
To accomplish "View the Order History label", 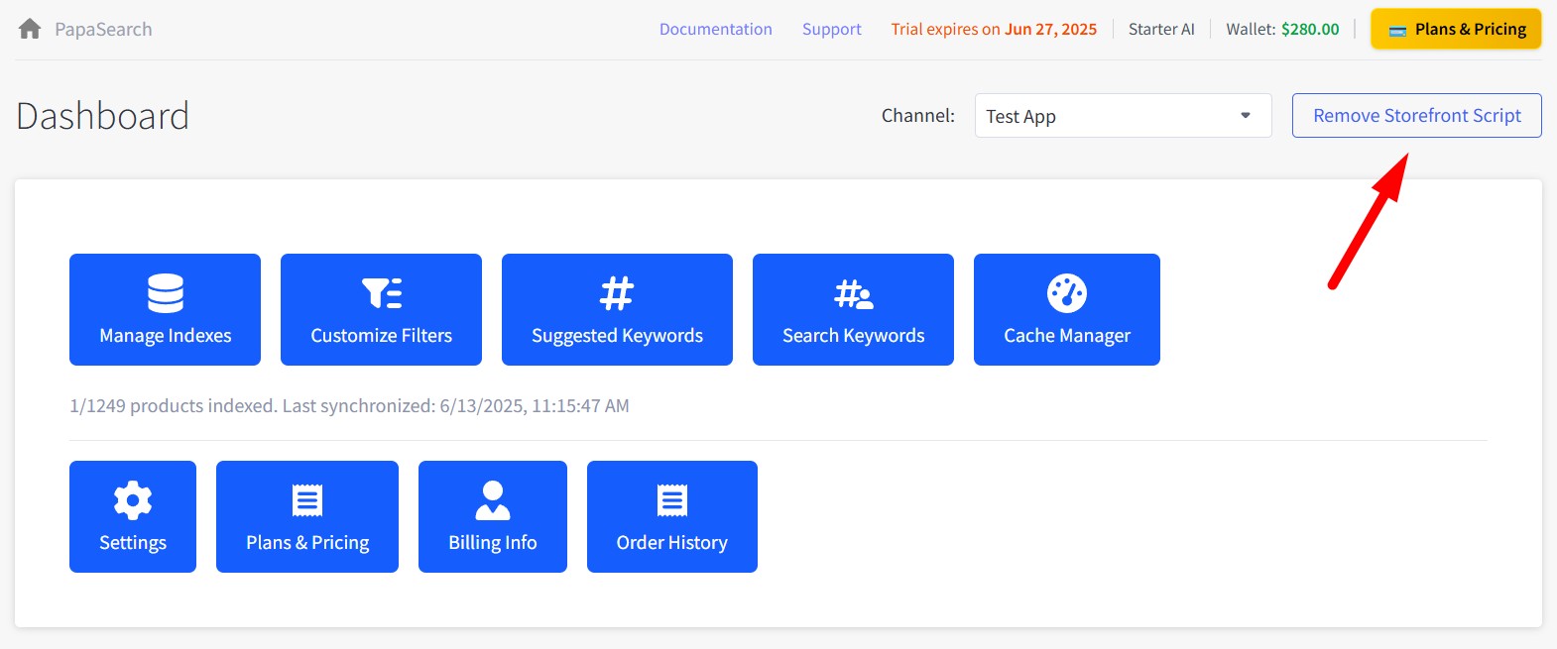I will click(x=672, y=543).
